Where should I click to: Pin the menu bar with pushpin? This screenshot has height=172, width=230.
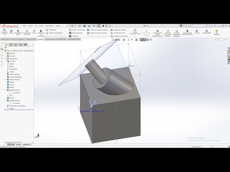[x=67, y=26]
